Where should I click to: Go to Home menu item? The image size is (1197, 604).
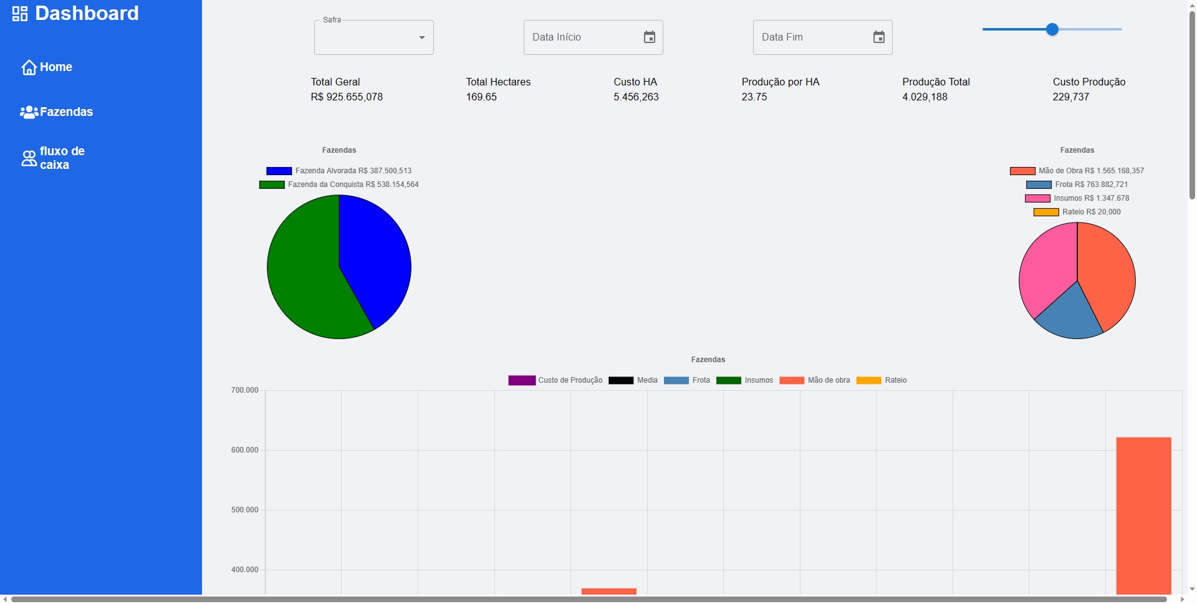click(56, 67)
